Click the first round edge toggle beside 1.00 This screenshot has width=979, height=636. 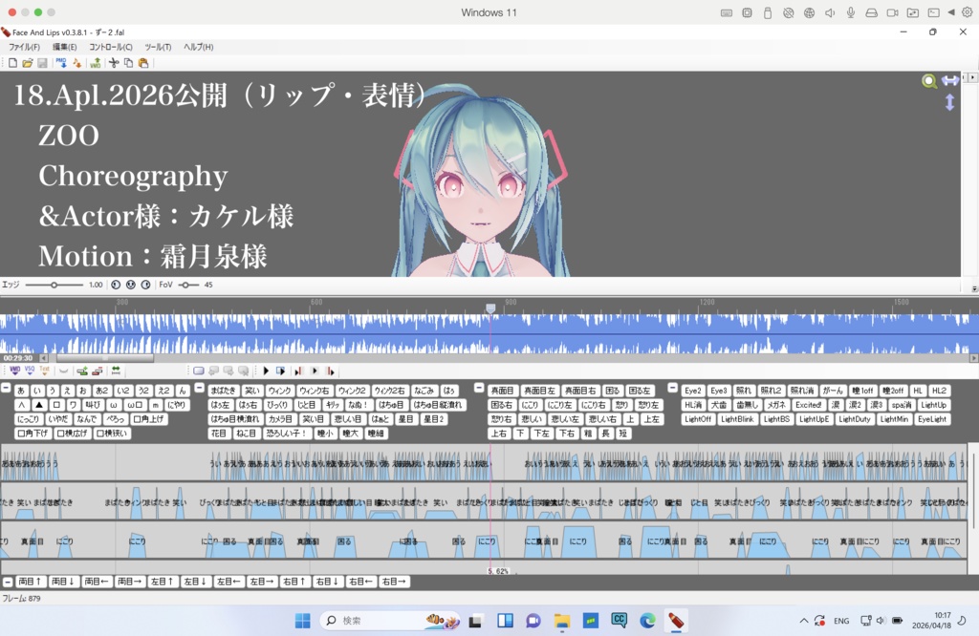point(116,285)
